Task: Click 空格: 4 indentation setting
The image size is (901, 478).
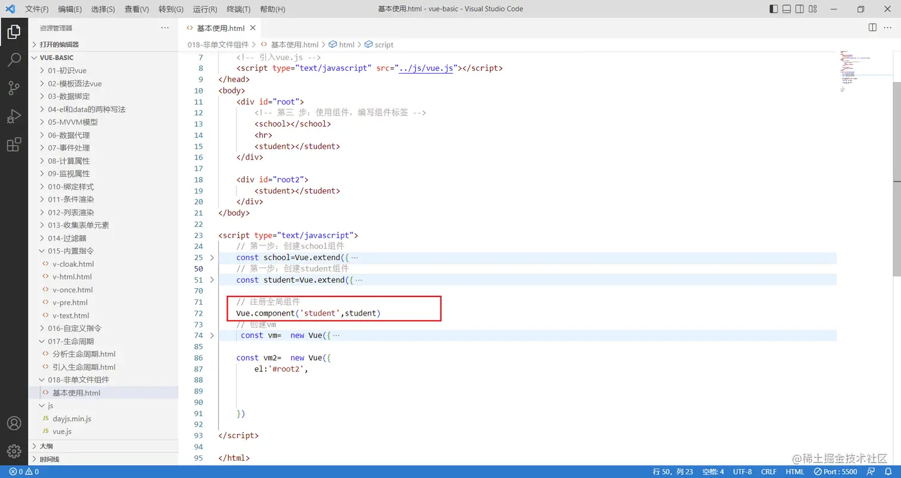Action: pyautogui.click(x=713, y=472)
